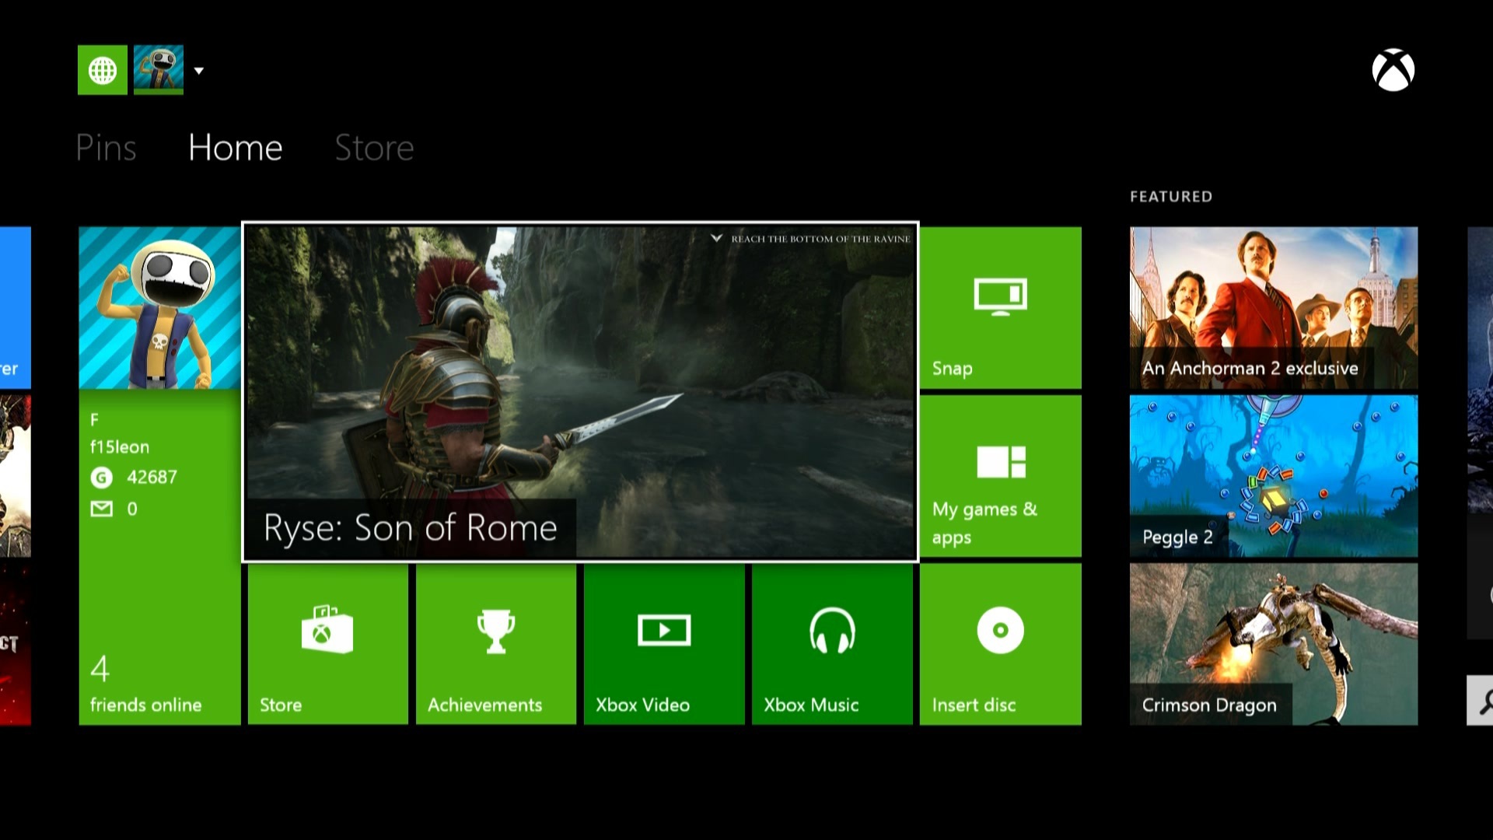Select the Achievements label
The width and height of the screenshot is (1493, 840).
click(x=484, y=705)
